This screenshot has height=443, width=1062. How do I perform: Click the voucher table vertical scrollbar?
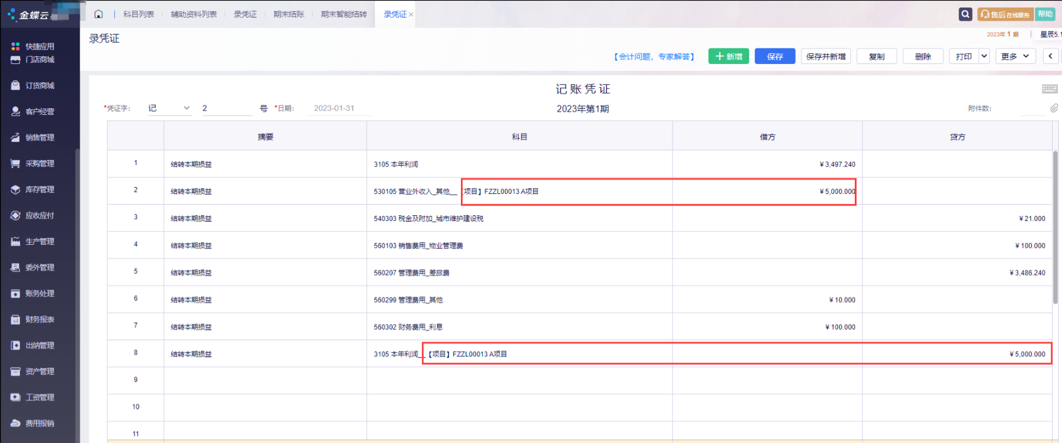coord(1055,226)
